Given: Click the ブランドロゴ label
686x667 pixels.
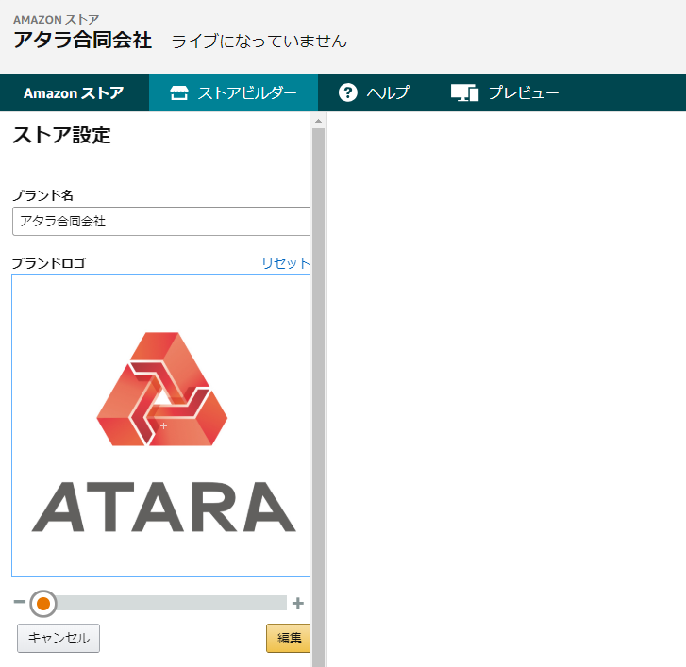Looking at the screenshot, I should 48,263.
